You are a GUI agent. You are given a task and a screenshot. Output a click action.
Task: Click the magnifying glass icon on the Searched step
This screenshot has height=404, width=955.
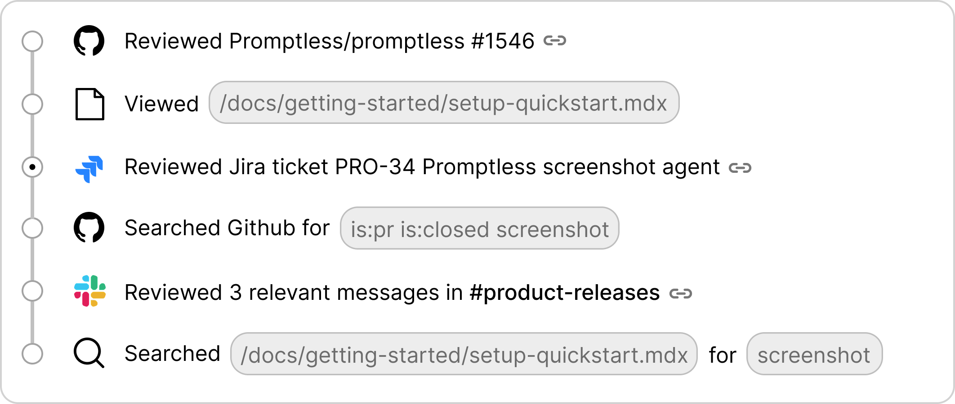(89, 354)
